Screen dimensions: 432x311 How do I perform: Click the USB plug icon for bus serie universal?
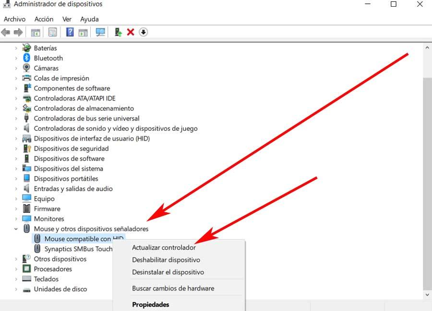[x=26, y=118]
